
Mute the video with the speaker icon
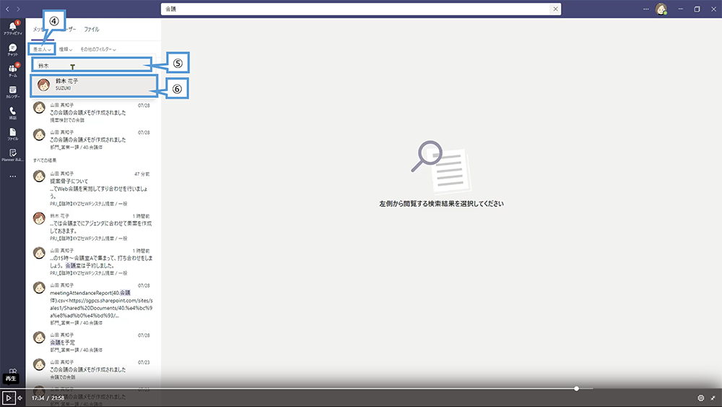click(20, 398)
